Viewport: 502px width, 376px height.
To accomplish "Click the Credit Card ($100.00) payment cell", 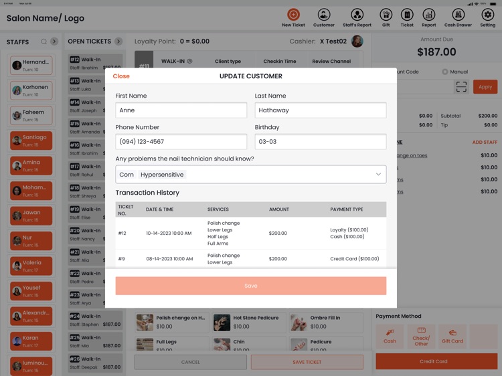I will [354, 258].
